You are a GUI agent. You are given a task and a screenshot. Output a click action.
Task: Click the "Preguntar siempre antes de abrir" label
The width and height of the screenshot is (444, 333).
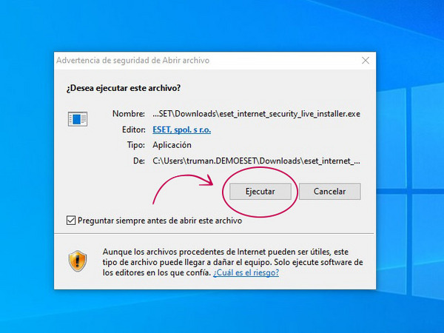tap(159, 220)
